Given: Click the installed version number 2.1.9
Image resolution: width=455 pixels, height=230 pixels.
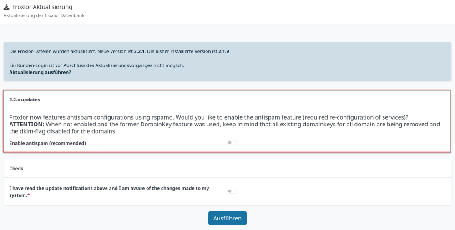Looking at the screenshot, I should (223, 51).
